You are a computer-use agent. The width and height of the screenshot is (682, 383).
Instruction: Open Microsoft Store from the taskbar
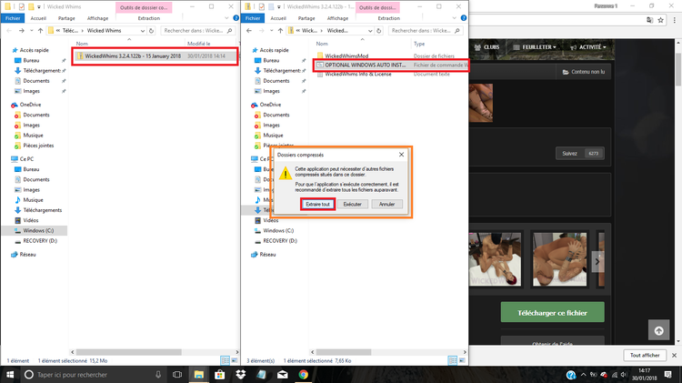(220, 374)
